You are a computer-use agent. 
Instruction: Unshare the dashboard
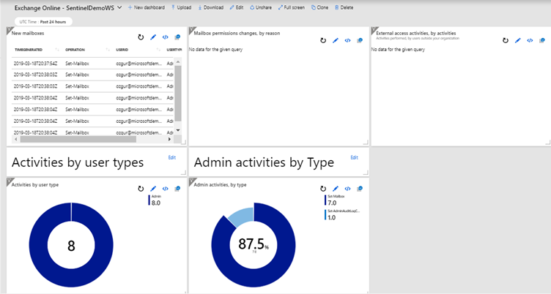pos(260,7)
